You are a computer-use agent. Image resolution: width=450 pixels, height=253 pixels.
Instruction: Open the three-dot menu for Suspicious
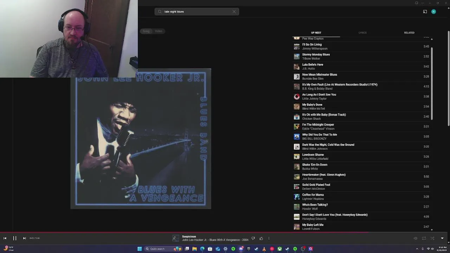tap(269, 239)
